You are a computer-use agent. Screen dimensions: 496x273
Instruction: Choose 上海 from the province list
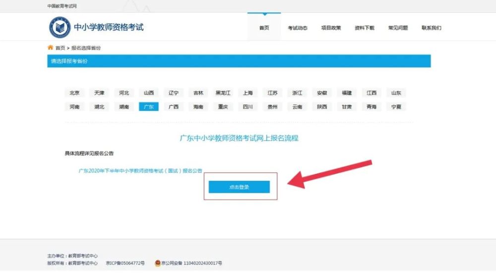pyautogui.click(x=248, y=93)
